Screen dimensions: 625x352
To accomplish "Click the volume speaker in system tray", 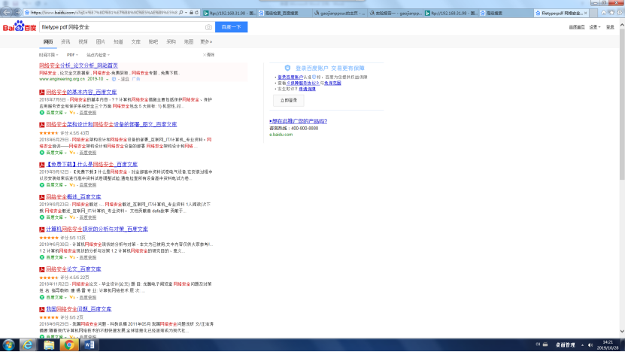I will coord(590,344).
